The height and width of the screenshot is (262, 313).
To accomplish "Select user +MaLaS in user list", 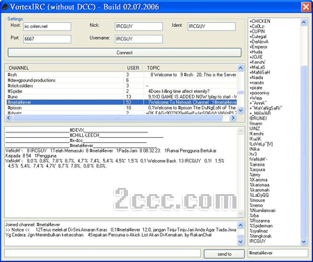I will (x=257, y=67).
